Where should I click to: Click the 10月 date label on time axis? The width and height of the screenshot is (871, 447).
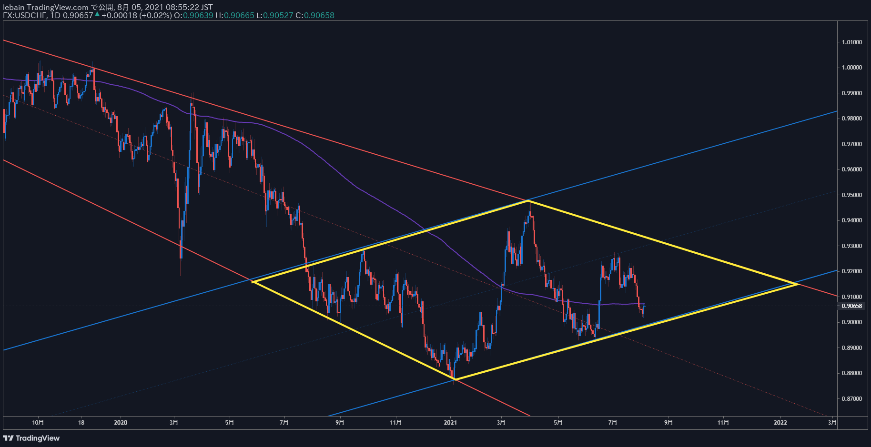pyautogui.click(x=38, y=422)
